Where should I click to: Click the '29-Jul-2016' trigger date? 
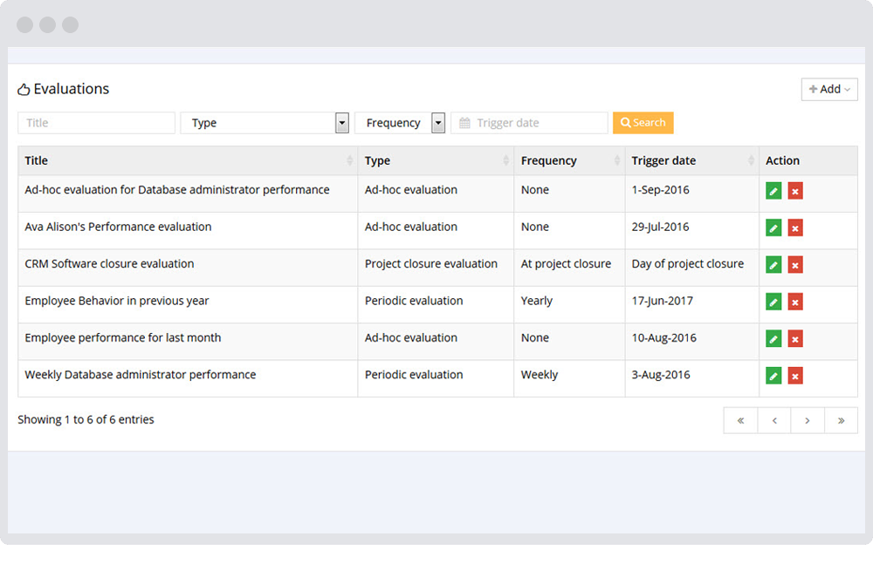pos(660,227)
